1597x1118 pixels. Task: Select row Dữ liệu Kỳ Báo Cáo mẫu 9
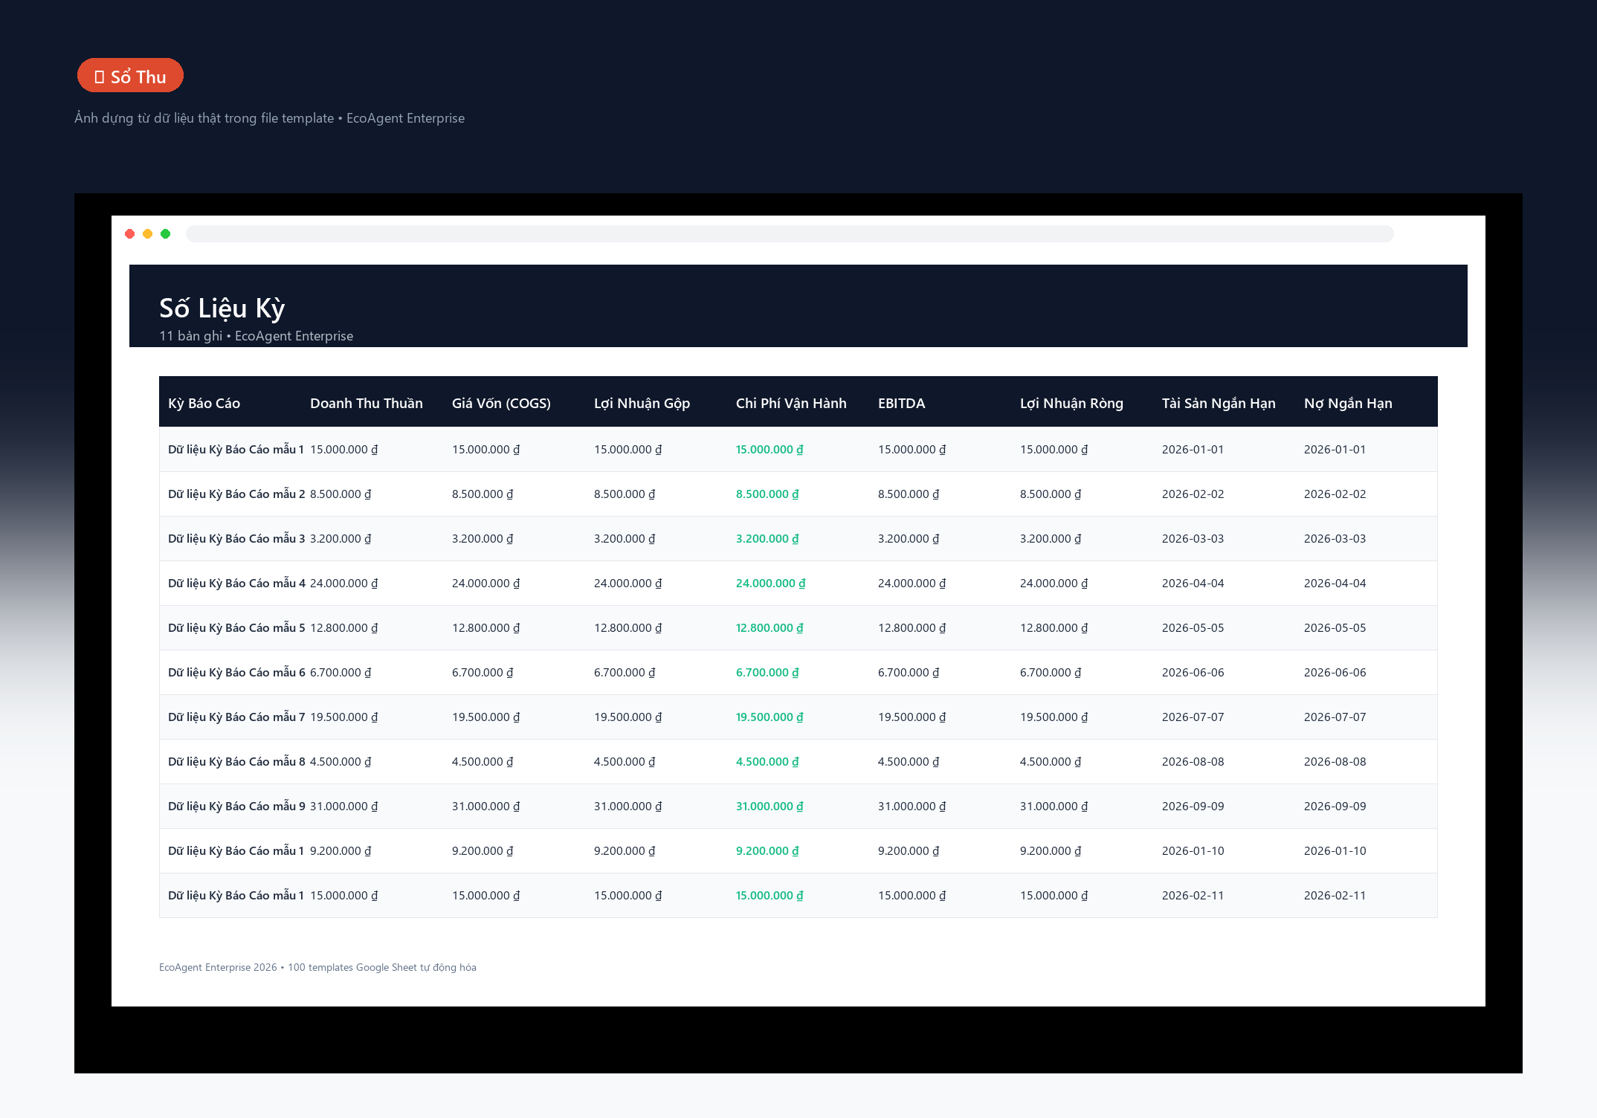(x=798, y=807)
